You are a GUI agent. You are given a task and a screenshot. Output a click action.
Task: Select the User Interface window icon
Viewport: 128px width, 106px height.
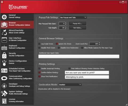pos(4,40)
